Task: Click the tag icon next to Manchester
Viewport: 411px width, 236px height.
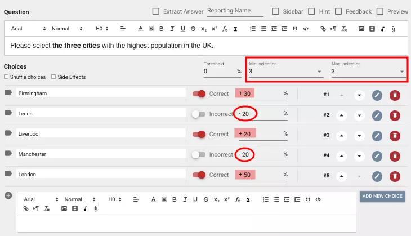Action: [x=8, y=153]
